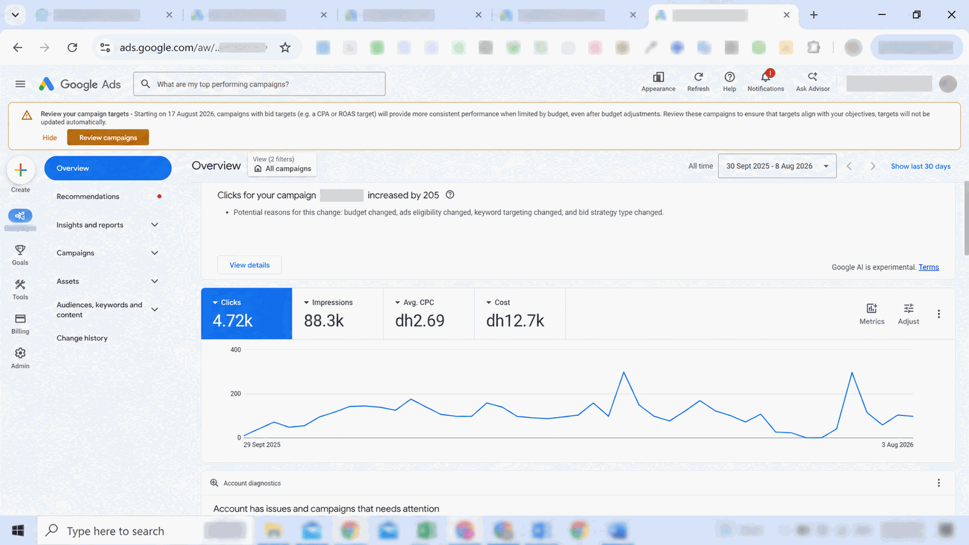Open Change history
Screen dimensions: 969x545
[x=82, y=338]
